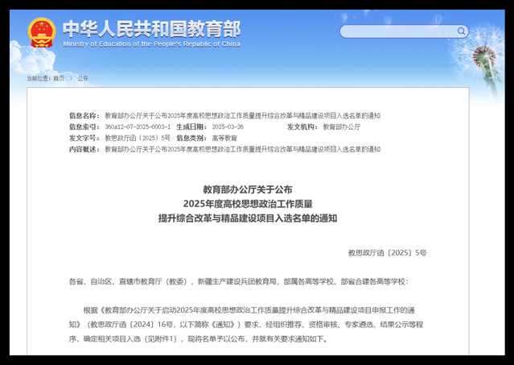Open the 公开 breadcrumb link
Viewport: 514px width, 365px height.
83,78
